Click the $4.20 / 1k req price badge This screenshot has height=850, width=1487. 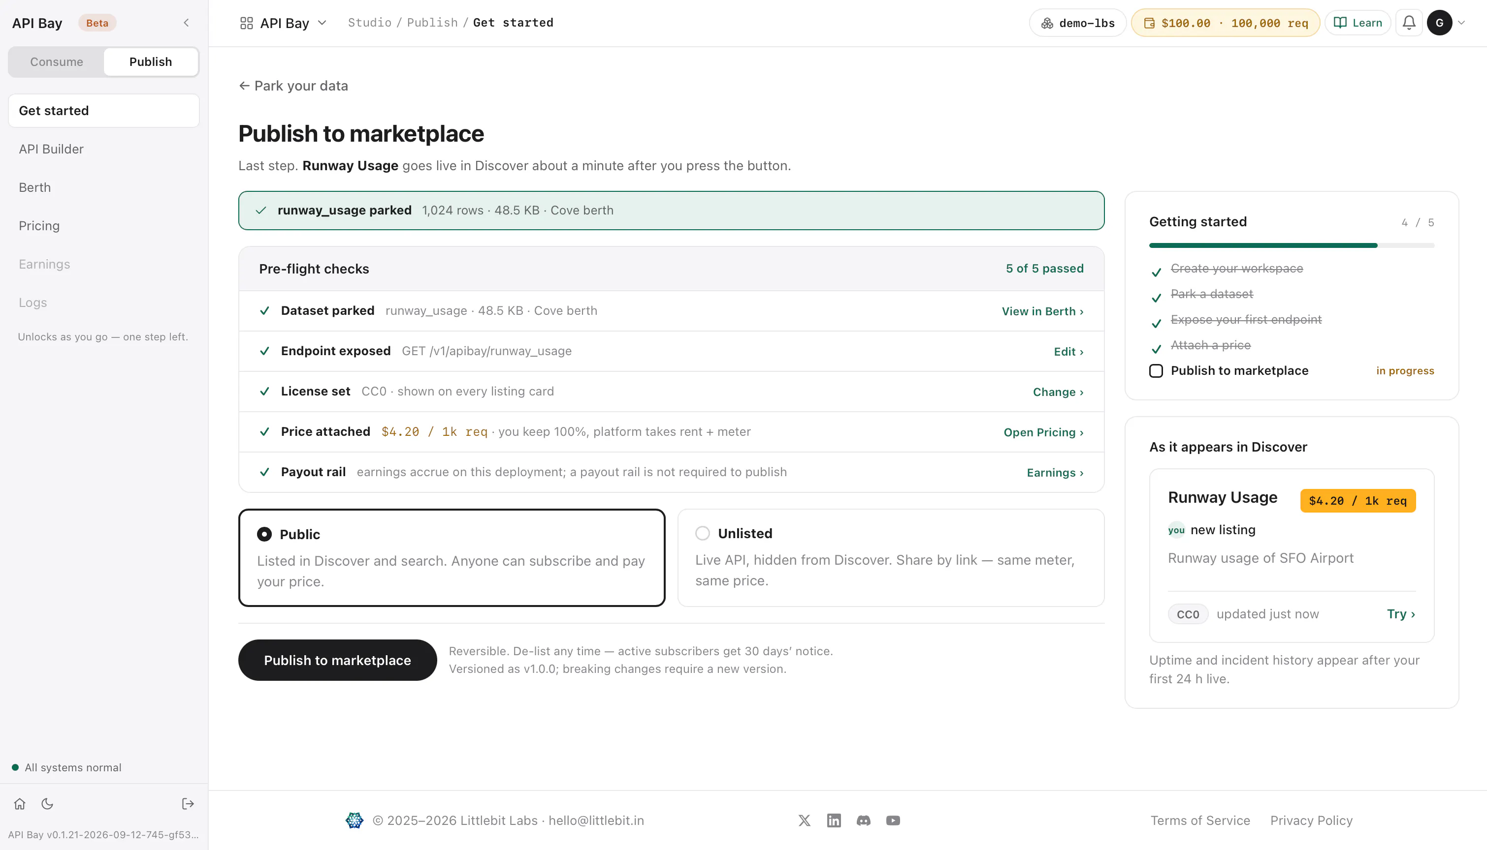tap(1358, 501)
